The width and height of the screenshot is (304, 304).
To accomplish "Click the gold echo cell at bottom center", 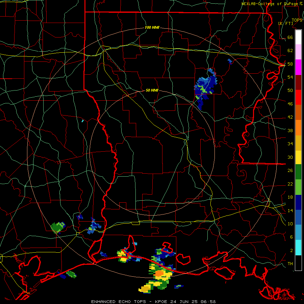I will [145, 289].
